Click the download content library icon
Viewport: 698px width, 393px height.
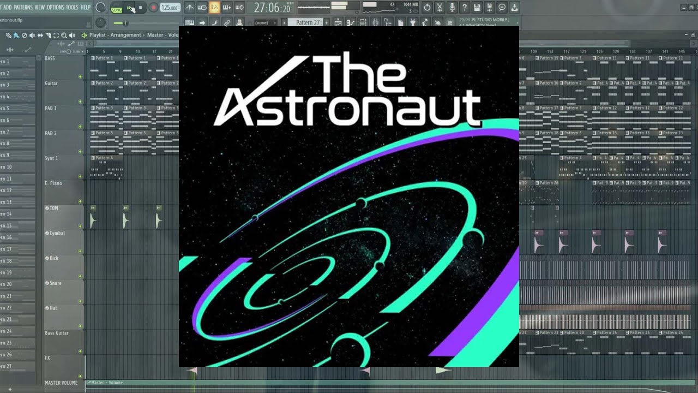tap(514, 8)
